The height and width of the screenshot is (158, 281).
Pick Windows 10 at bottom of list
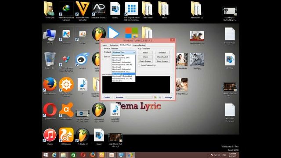tap(117, 81)
